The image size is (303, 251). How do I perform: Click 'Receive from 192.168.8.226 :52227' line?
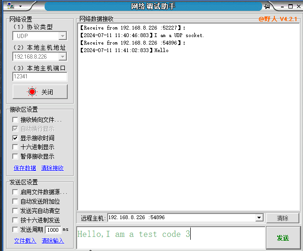point(132,28)
